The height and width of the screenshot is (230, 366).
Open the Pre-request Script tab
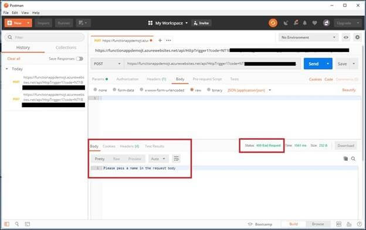tap(207, 79)
